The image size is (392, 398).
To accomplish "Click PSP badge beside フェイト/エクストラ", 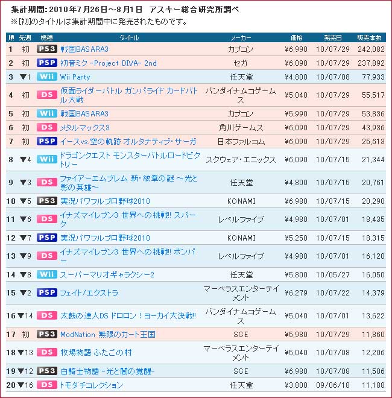I will [46, 292].
